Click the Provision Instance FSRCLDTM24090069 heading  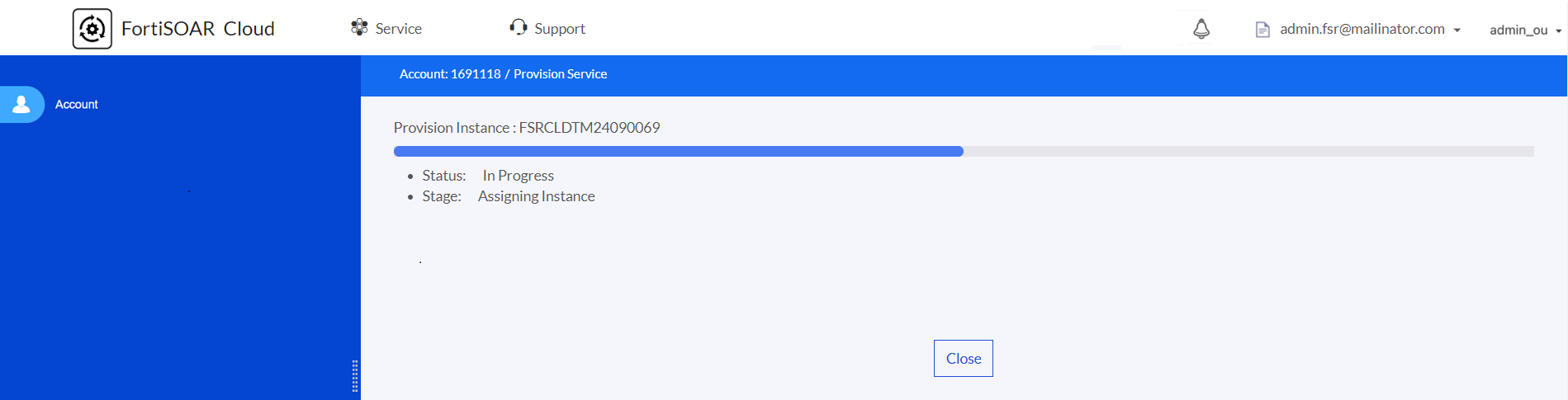(x=526, y=128)
